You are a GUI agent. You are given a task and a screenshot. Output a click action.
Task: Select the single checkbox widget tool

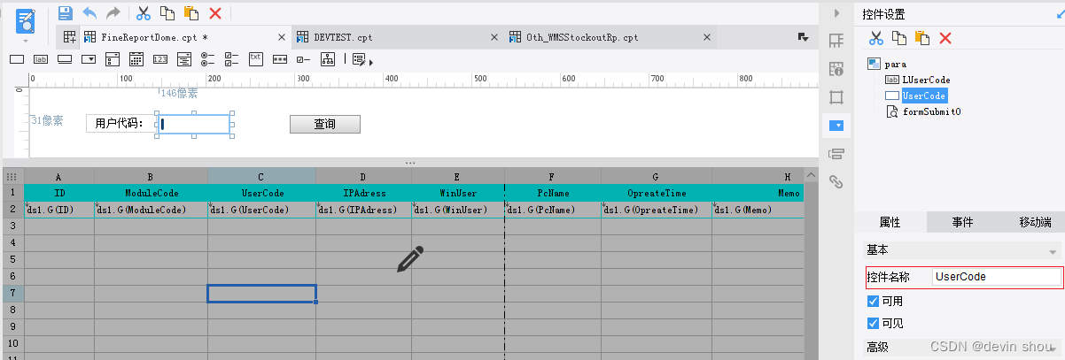tap(303, 59)
